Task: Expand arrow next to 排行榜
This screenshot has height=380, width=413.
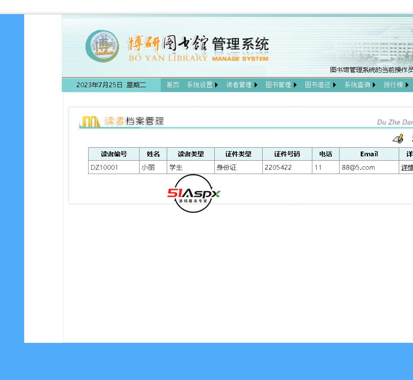Action: (407, 85)
